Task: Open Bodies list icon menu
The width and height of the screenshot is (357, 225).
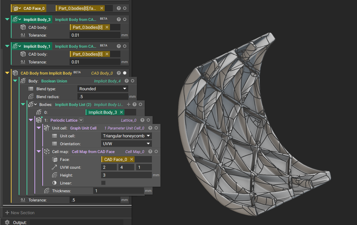Action: (32, 104)
